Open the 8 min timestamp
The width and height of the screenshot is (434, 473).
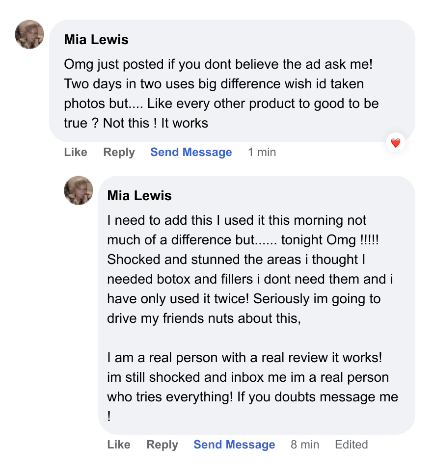(305, 445)
